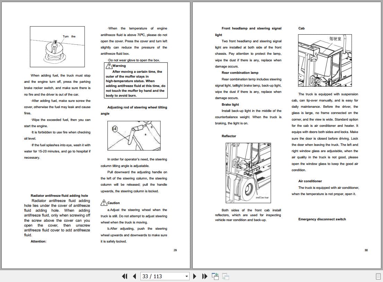
Task: Click the reflector truck diagram
Action: (x=249, y=172)
